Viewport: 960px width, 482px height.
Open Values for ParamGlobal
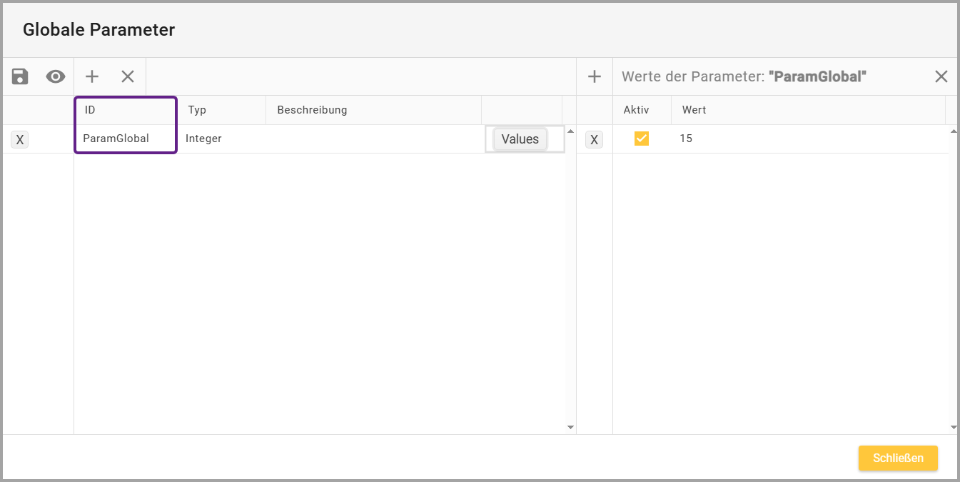[520, 139]
